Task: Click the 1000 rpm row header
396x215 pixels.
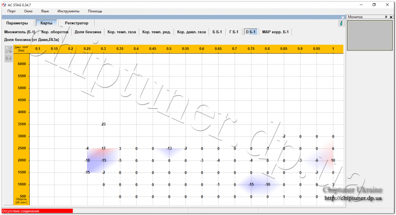Action: click(x=22, y=185)
